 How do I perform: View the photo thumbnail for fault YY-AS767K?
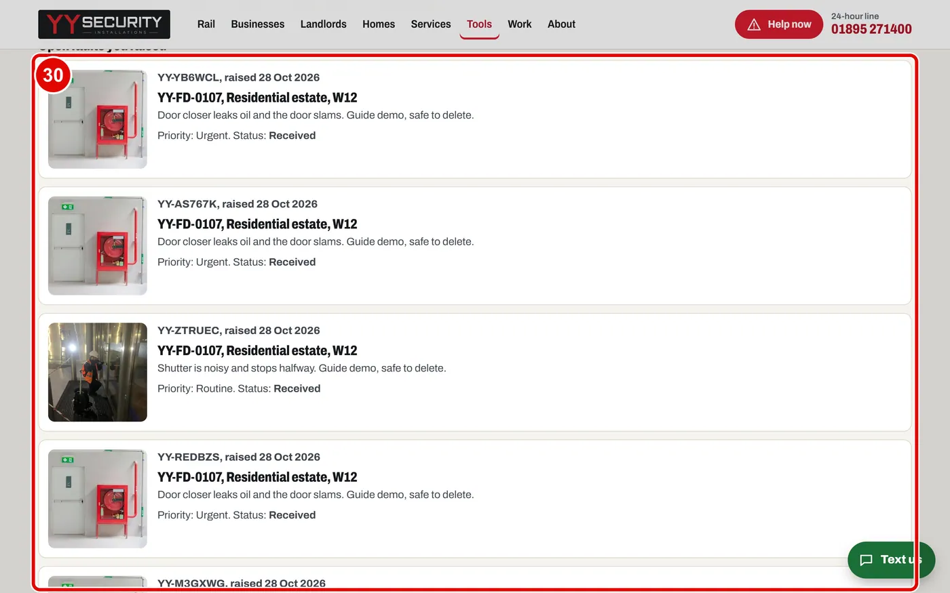pyautogui.click(x=98, y=246)
